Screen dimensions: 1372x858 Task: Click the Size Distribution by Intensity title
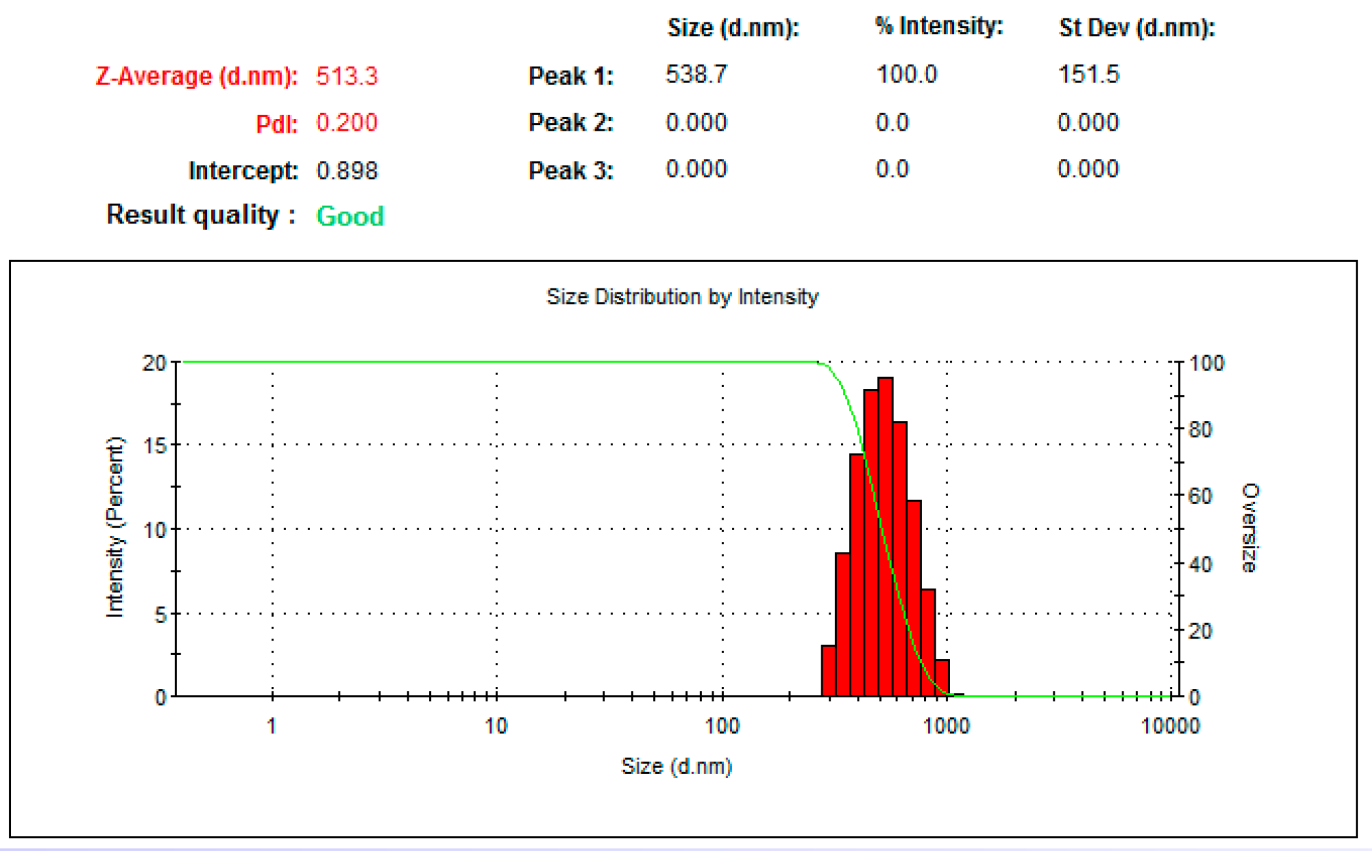click(682, 297)
